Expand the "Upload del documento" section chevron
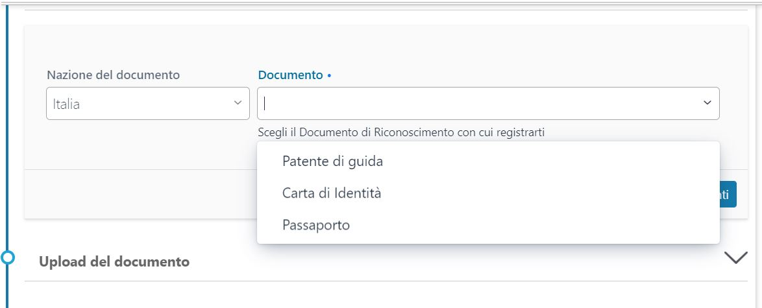 735,257
